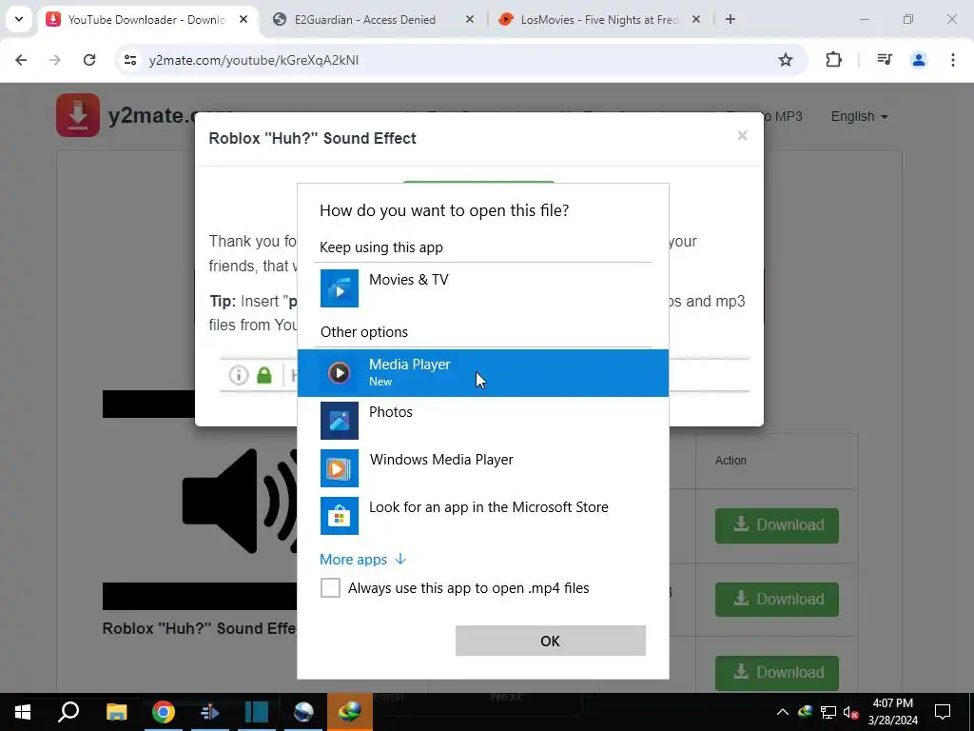Open File Explorer from taskbar
974x731 pixels.
click(116, 712)
